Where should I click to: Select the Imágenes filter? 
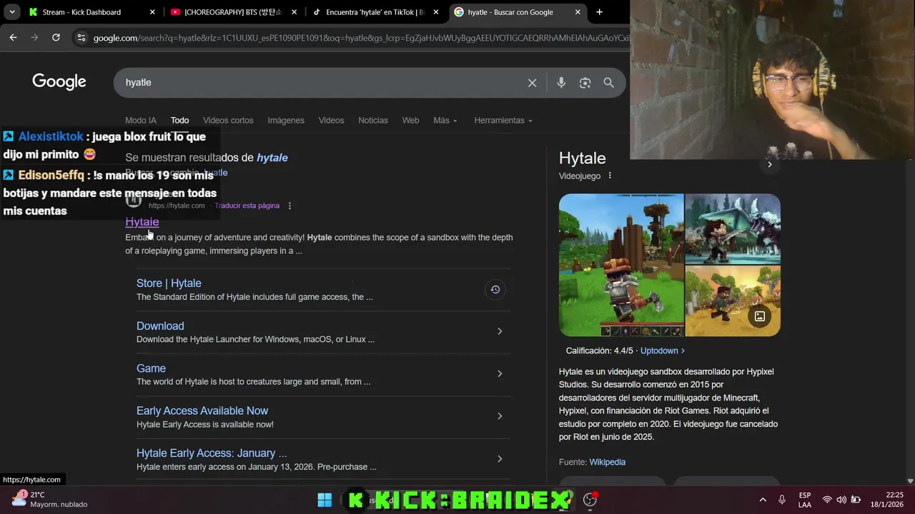tap(286, 121)
